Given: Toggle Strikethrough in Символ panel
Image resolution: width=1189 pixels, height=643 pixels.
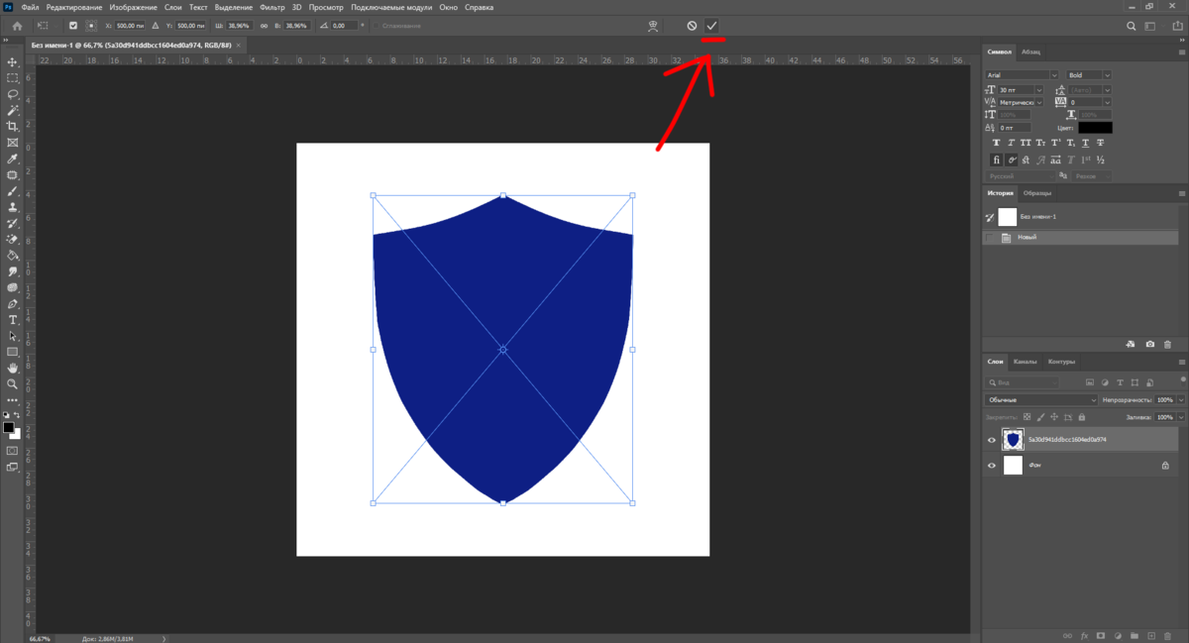Looking at the screenshot, I should 1101,143.
